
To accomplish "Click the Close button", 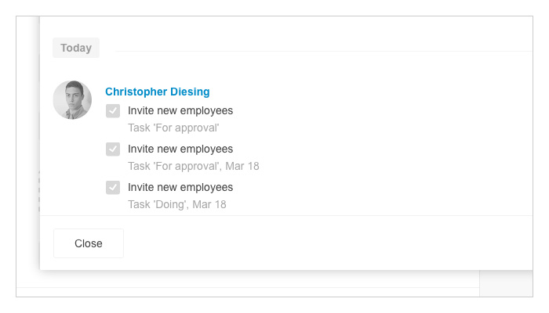I will click(x=88, y=243).
